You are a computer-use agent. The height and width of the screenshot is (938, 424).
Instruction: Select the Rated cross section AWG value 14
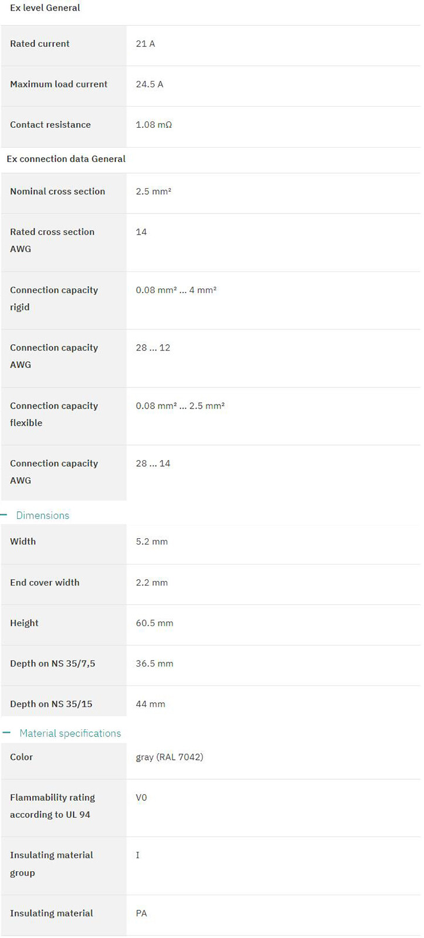click(141, 232)
